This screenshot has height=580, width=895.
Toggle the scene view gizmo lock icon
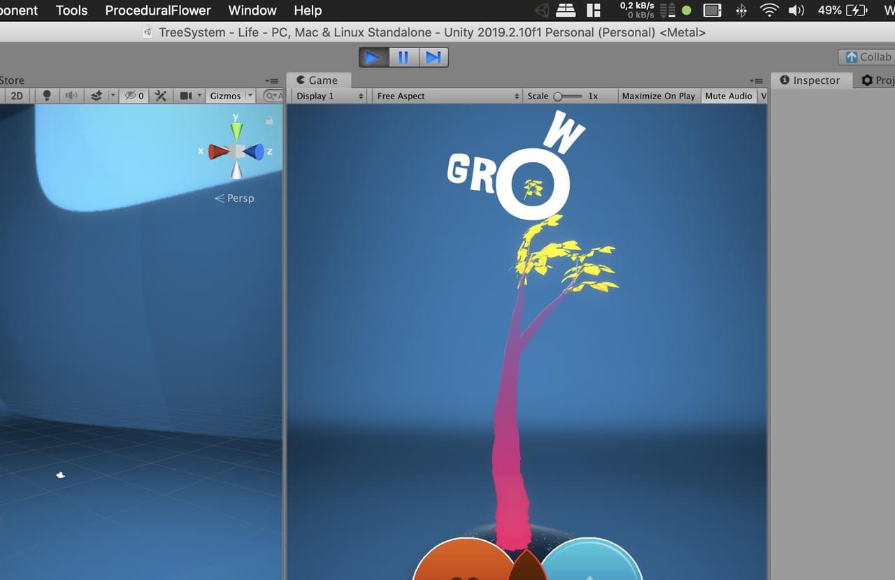269,120
